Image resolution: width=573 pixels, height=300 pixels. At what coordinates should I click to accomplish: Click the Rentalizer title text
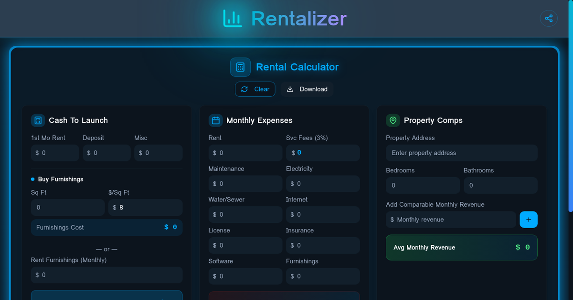coord(299,19)
